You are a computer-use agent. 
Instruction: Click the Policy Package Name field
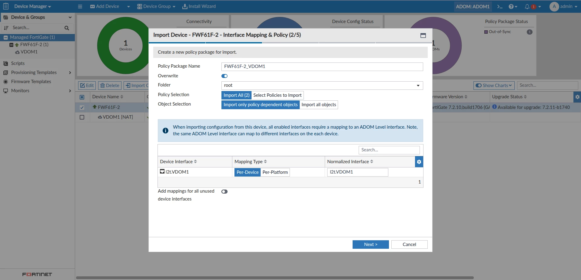point(322,67)
